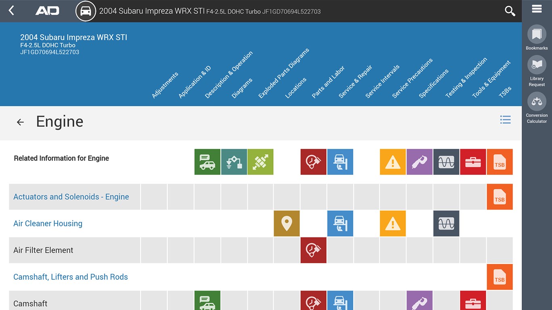552x310 pixels.
Task: Select the Application & ID column header
Action: pos(195,82)
